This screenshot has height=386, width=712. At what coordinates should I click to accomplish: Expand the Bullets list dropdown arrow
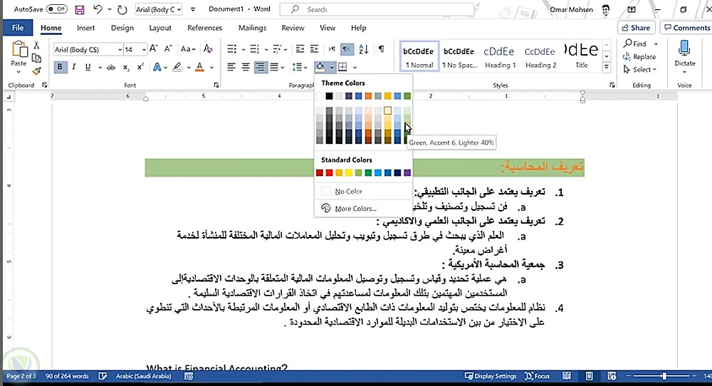[243, 49]
